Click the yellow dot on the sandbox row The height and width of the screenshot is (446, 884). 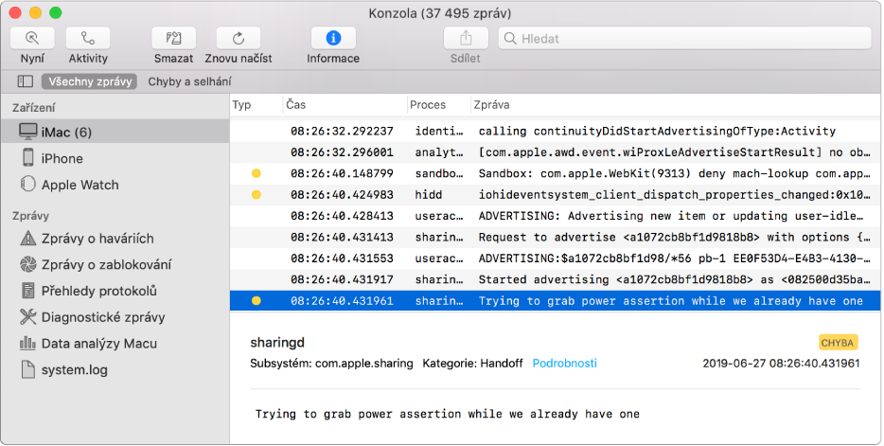coord(256,173)
